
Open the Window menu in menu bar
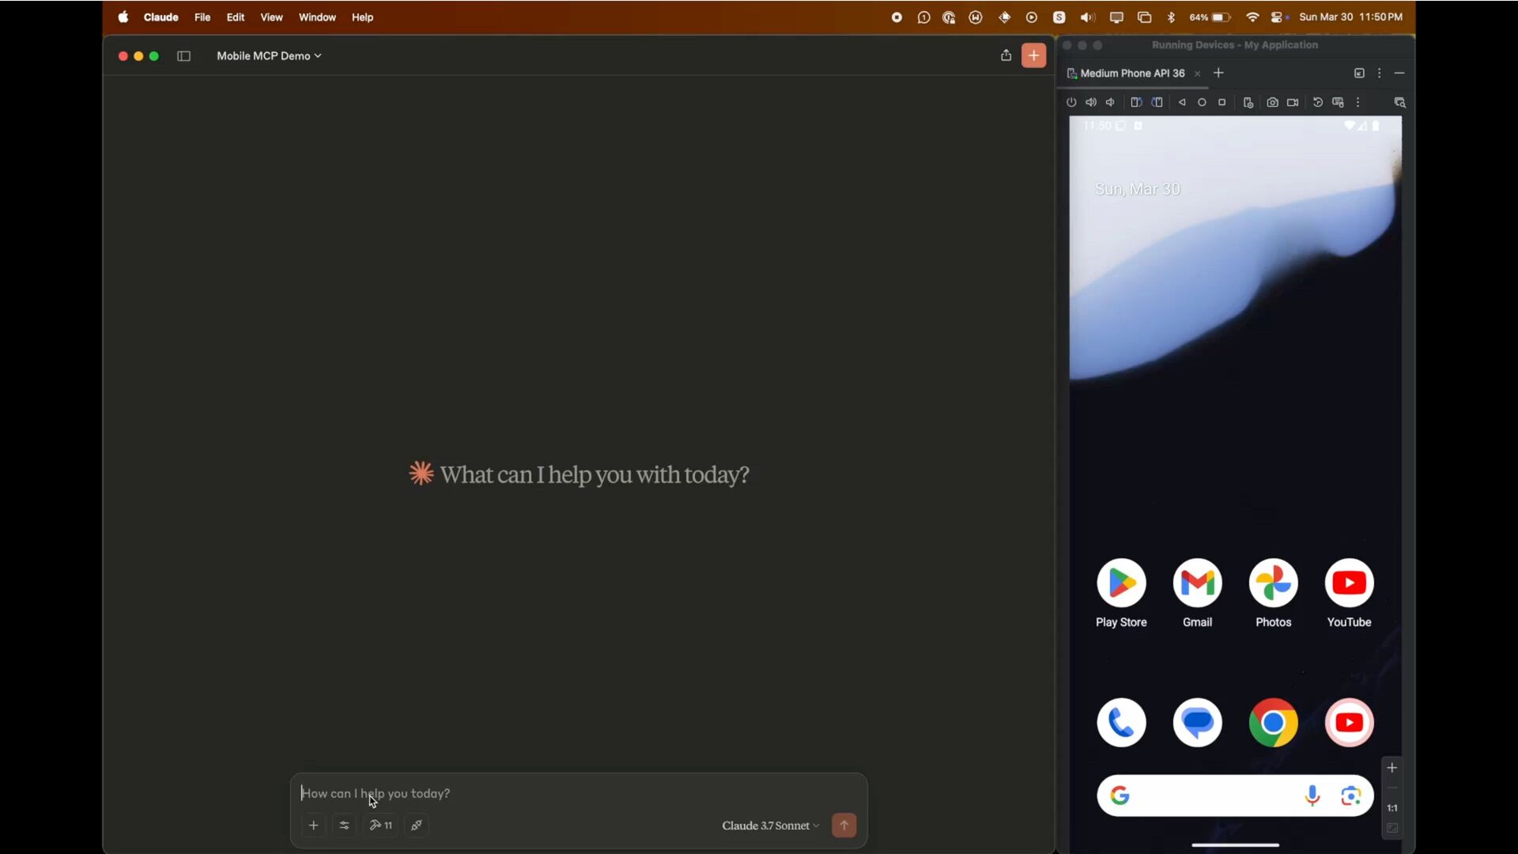317,17
